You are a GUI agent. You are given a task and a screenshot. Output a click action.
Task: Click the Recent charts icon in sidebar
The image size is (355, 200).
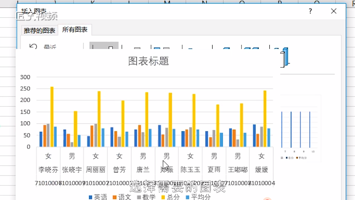(x=33, y=47)
